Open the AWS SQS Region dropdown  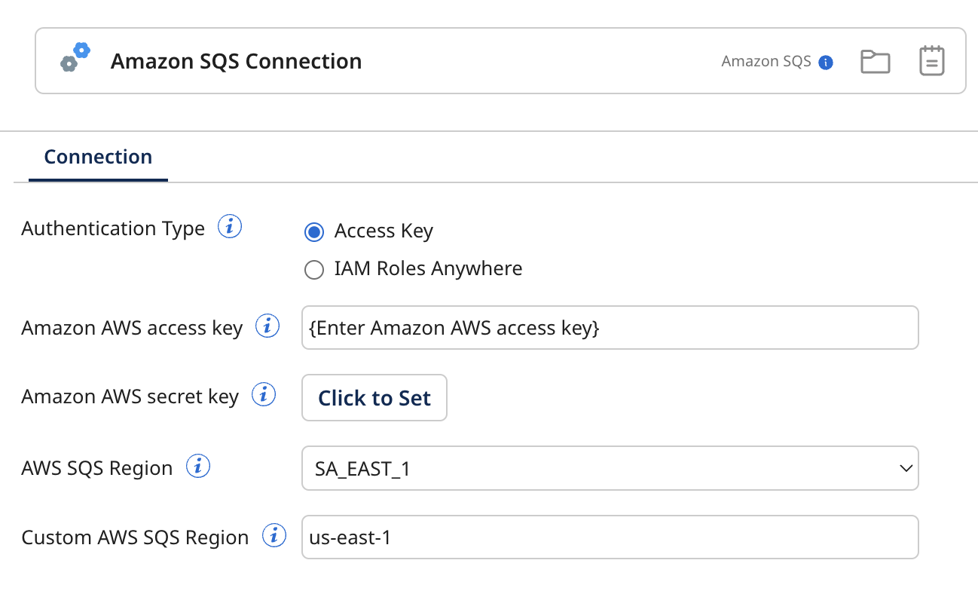610,468
